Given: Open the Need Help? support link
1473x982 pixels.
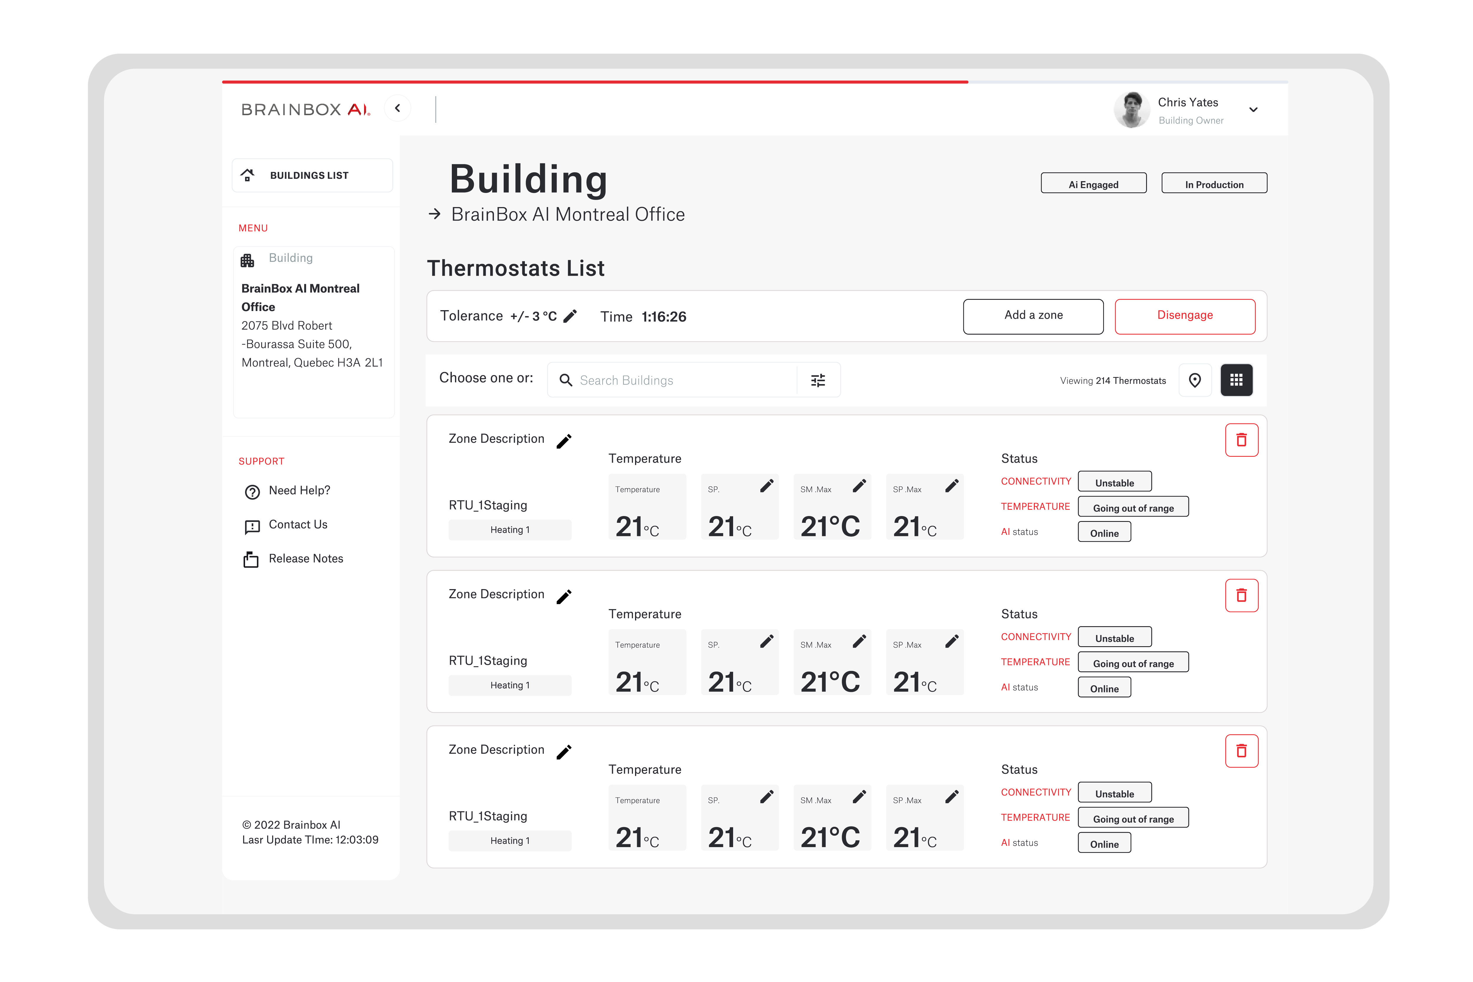Looking at the screenshot, I should (299, 490).
